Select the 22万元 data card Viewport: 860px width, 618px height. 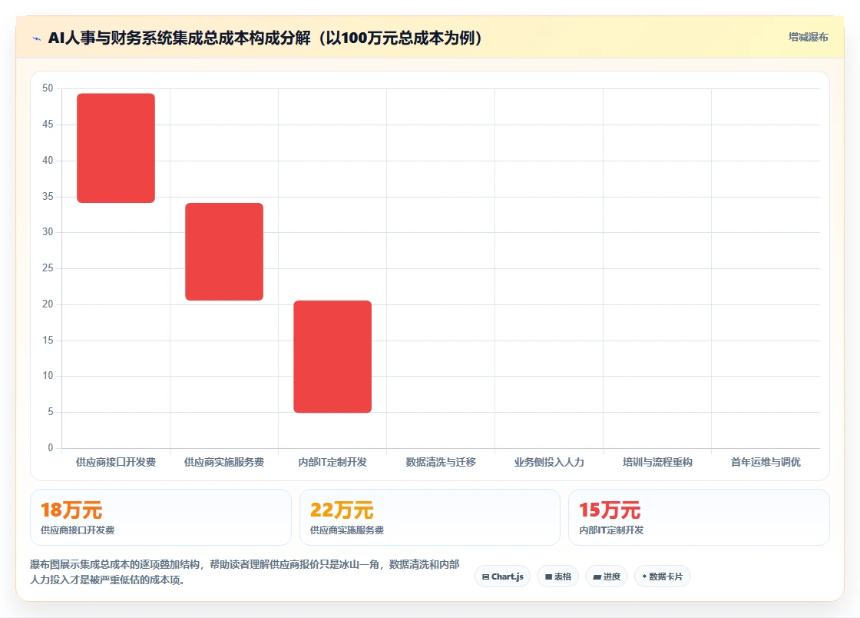(x=429, y=517)
